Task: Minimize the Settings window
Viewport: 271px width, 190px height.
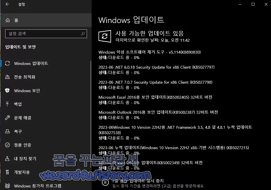Action: coord(240,4)
